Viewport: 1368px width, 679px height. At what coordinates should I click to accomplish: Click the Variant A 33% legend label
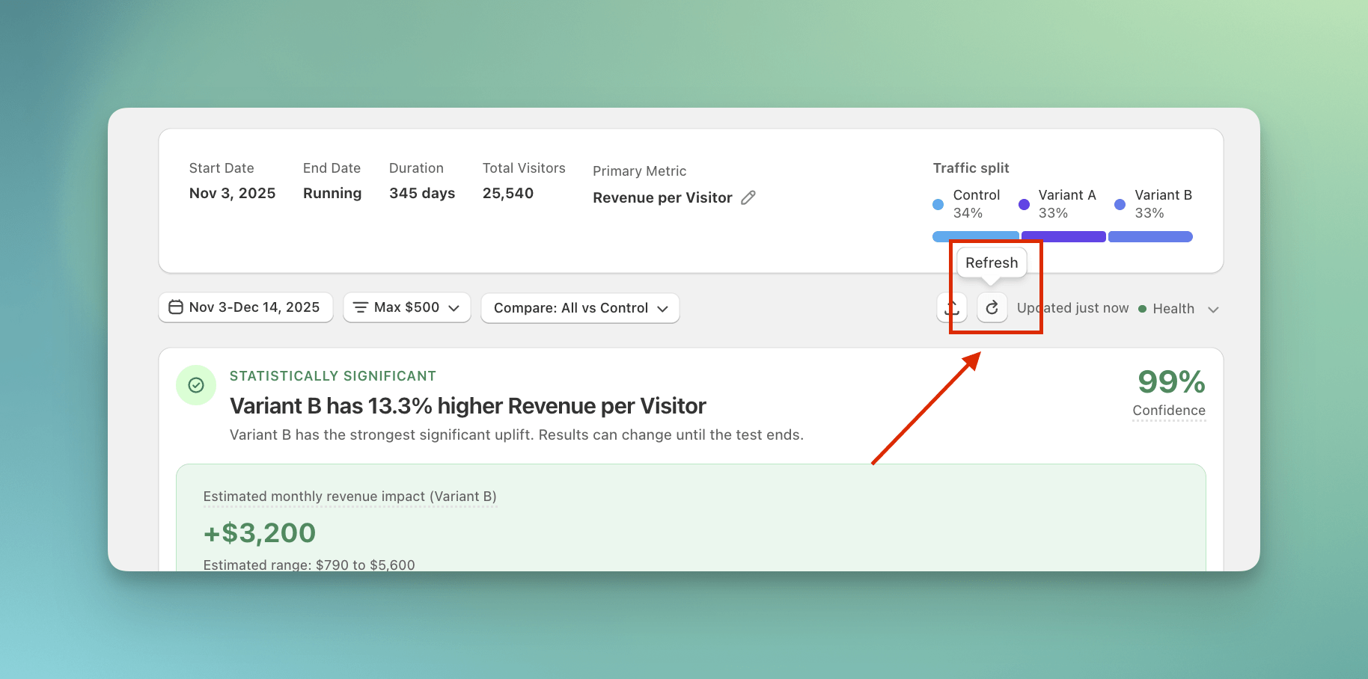[x=1067, y=204]
